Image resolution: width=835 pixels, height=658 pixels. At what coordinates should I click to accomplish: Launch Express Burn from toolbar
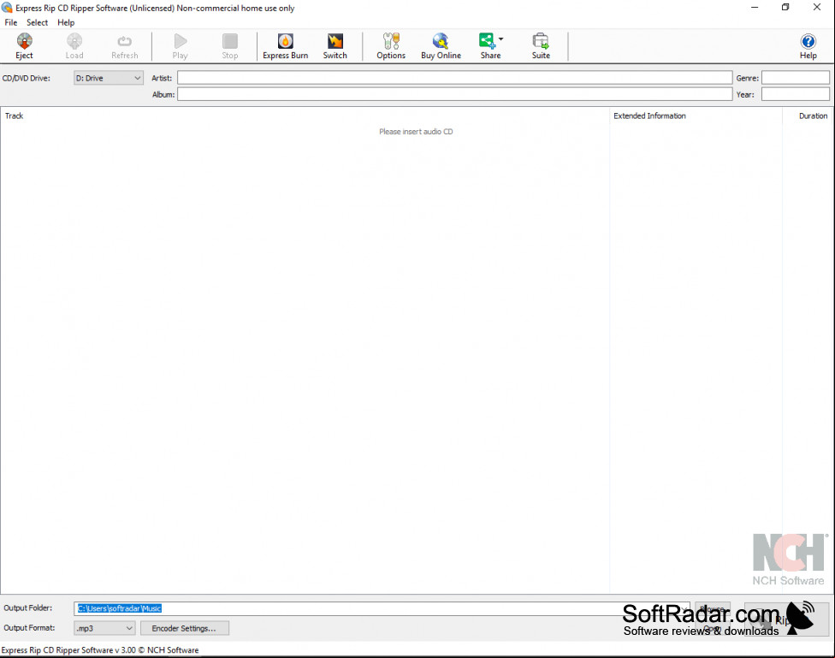[x=286, y=46]
